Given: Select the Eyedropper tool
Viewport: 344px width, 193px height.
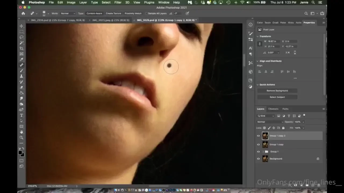Looking at the screenshot, I should (21, 60).
